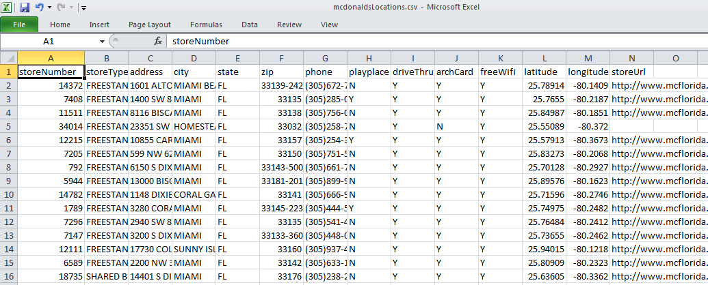Screen dimensions: 708x285
Task: Select column A header
Action: pos(51,58)
